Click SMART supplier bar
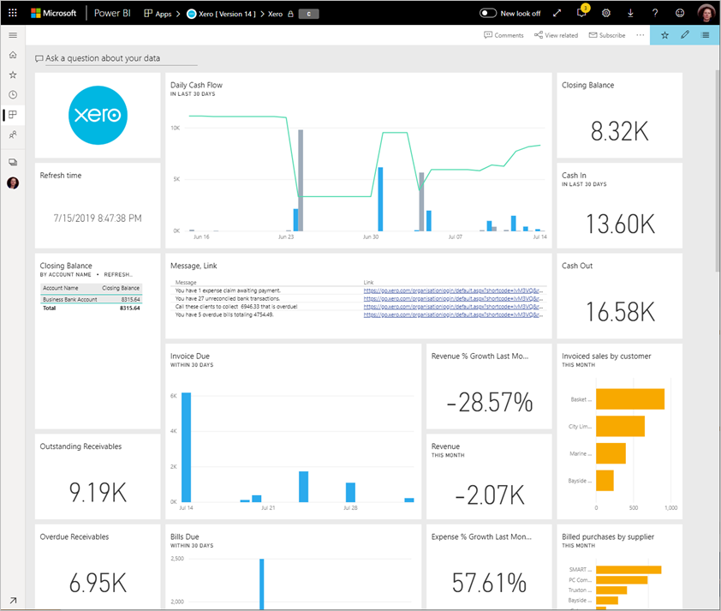This screenshot has width=721, height=611. tap(629, 570)
